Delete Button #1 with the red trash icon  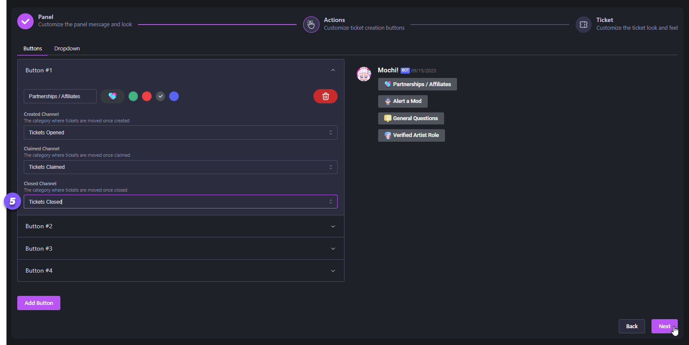coord(325,96)
